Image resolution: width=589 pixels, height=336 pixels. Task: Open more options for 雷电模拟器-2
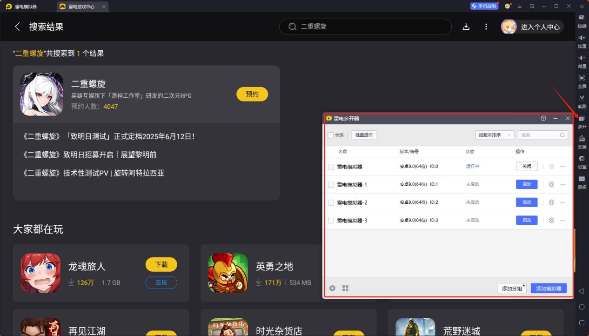[563, 202]
